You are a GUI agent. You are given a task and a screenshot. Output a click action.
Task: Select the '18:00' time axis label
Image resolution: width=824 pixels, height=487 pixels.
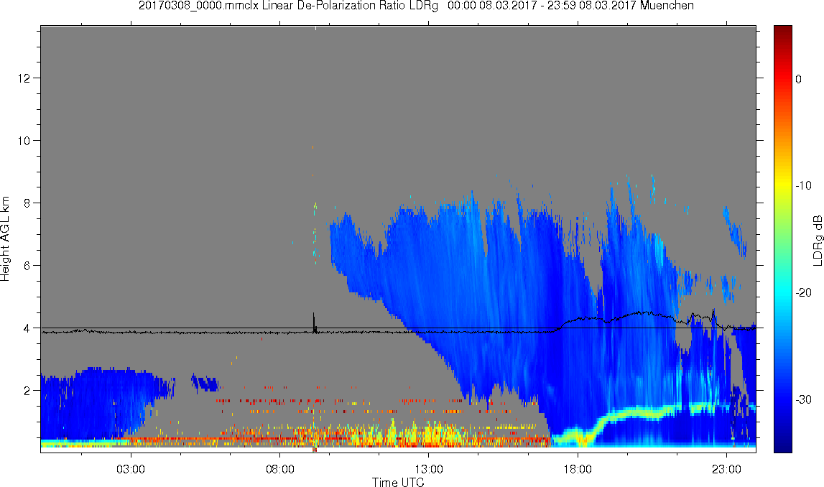(578, 469)
